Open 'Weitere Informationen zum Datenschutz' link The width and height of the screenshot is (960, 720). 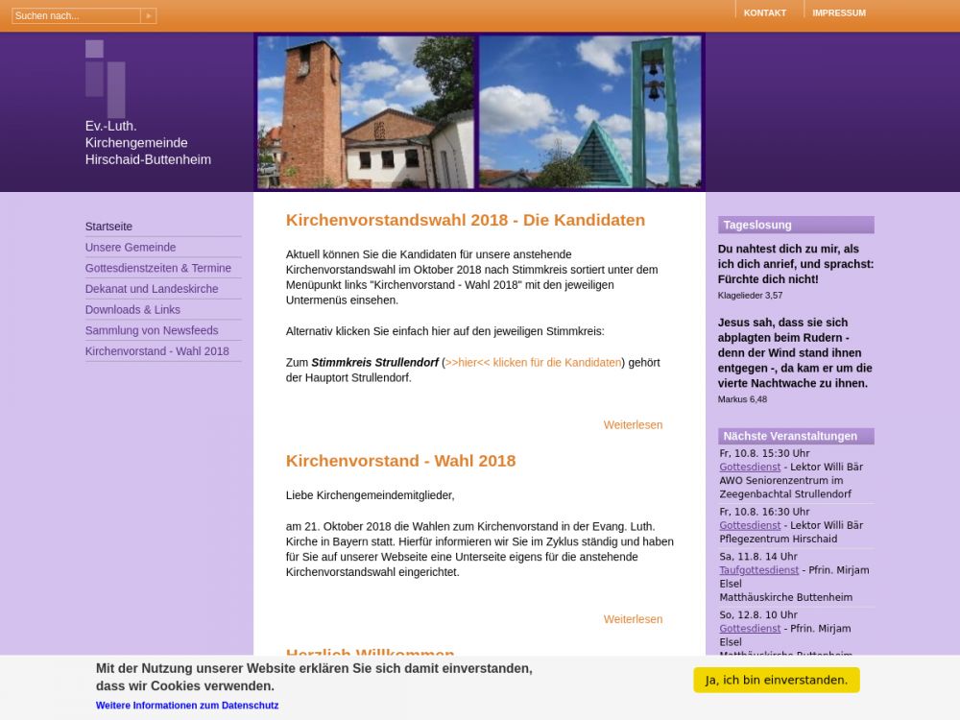pos(187,706)
